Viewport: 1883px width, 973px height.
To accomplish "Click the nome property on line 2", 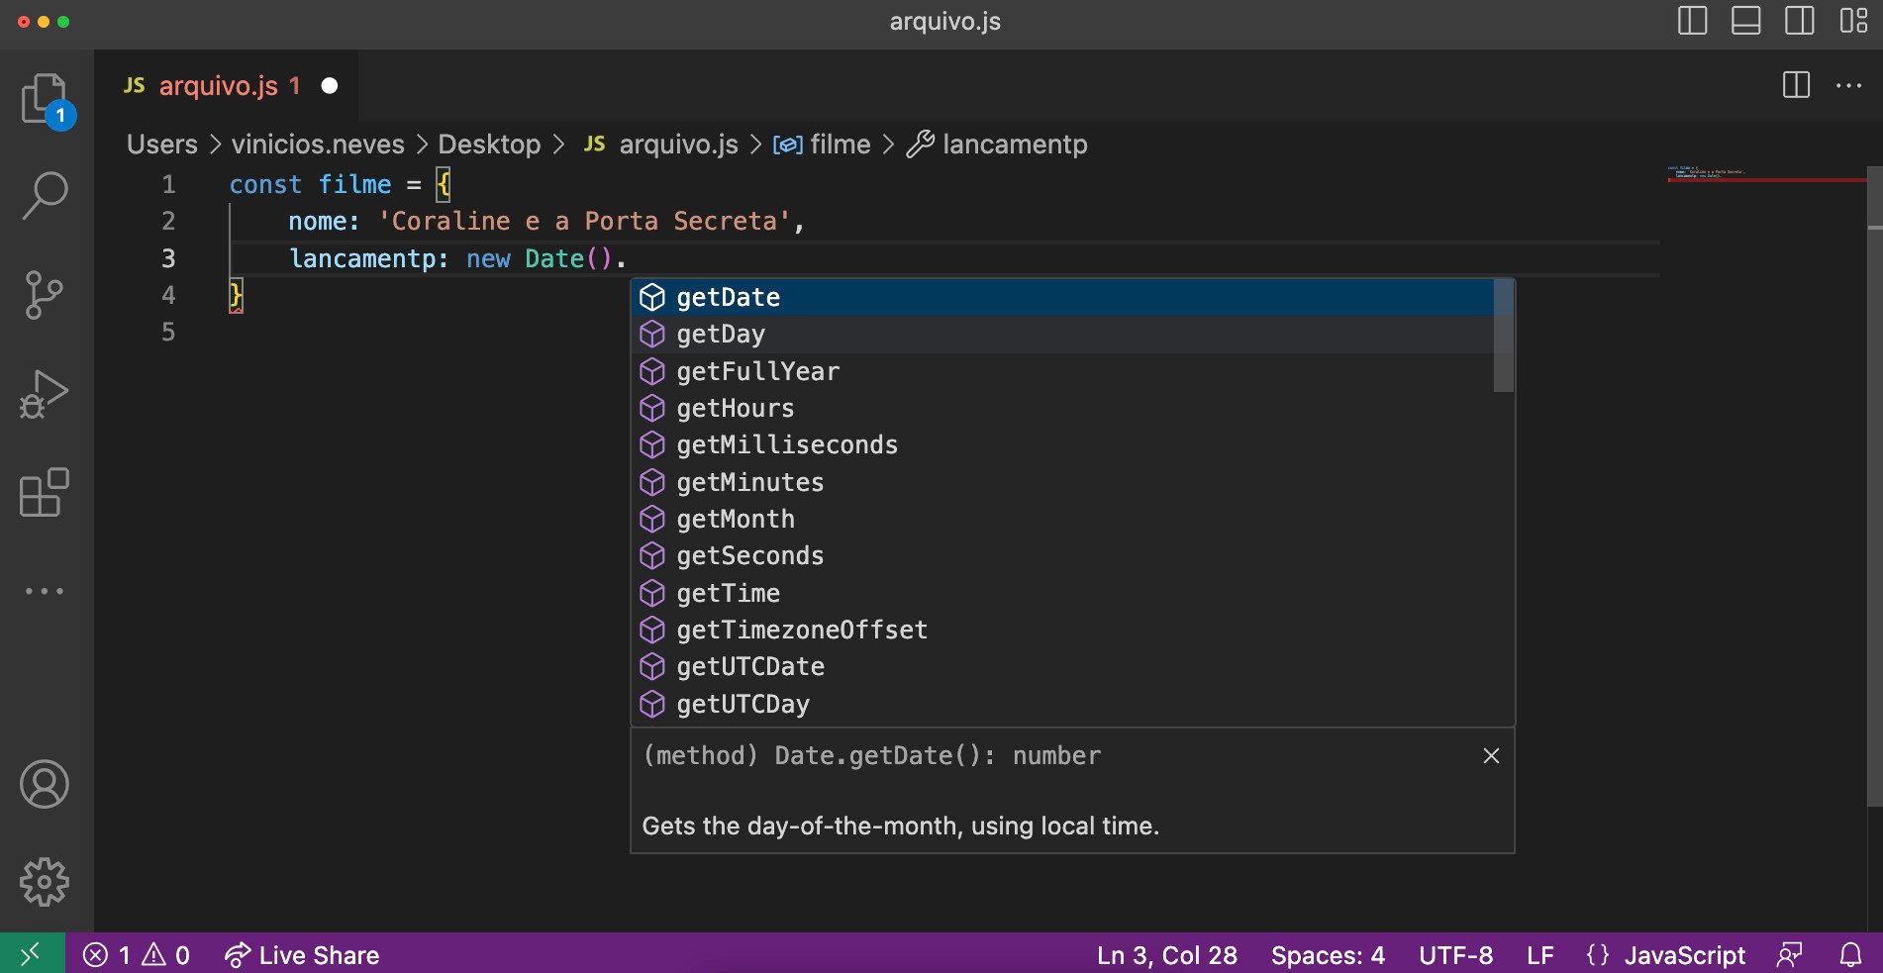I will pyautogui.click(x=317, y=222).
